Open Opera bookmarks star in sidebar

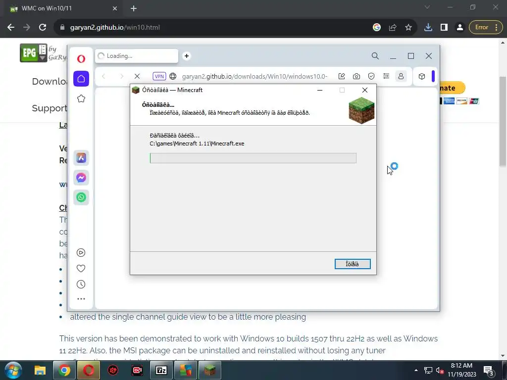[81, 98]
